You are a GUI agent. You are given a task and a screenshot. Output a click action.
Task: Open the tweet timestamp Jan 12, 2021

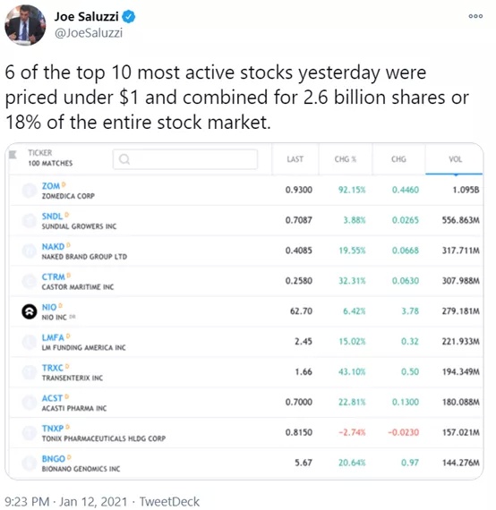pyautogui.click(x=93, y=502)
